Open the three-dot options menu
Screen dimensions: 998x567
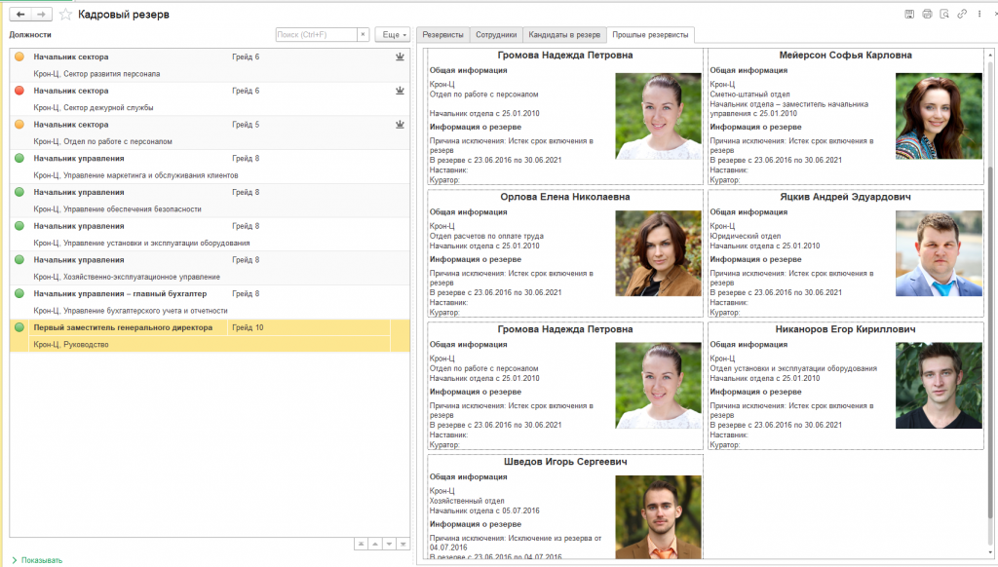pyautogui.click(x=979, y=14)
